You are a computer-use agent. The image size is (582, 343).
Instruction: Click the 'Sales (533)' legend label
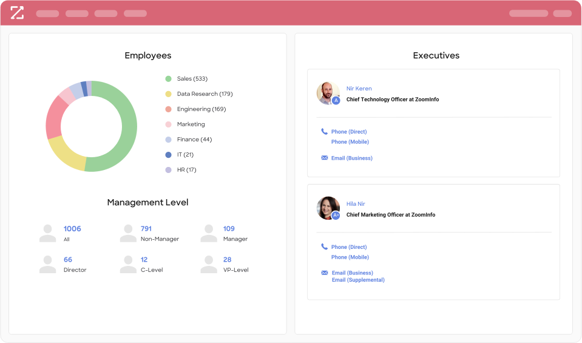pyautogui.click(x=192, y=79)
